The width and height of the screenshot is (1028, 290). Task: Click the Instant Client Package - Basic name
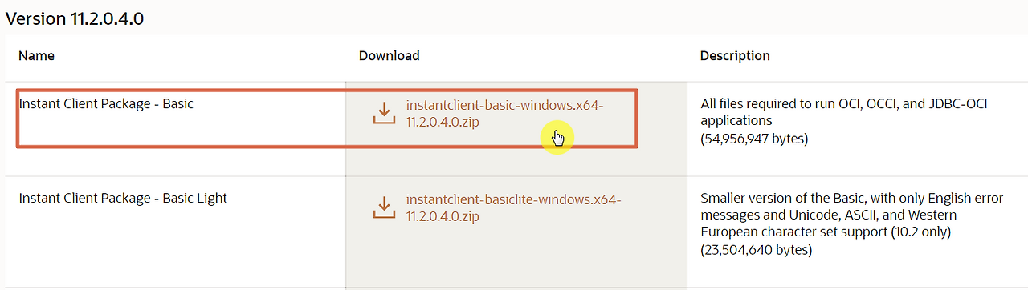pyautogui.click(x=106, y=103)
